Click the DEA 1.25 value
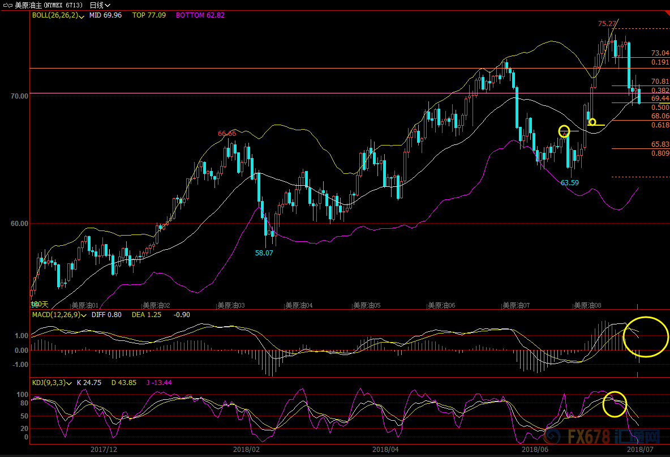670x457 pixels. pos(147,315)
